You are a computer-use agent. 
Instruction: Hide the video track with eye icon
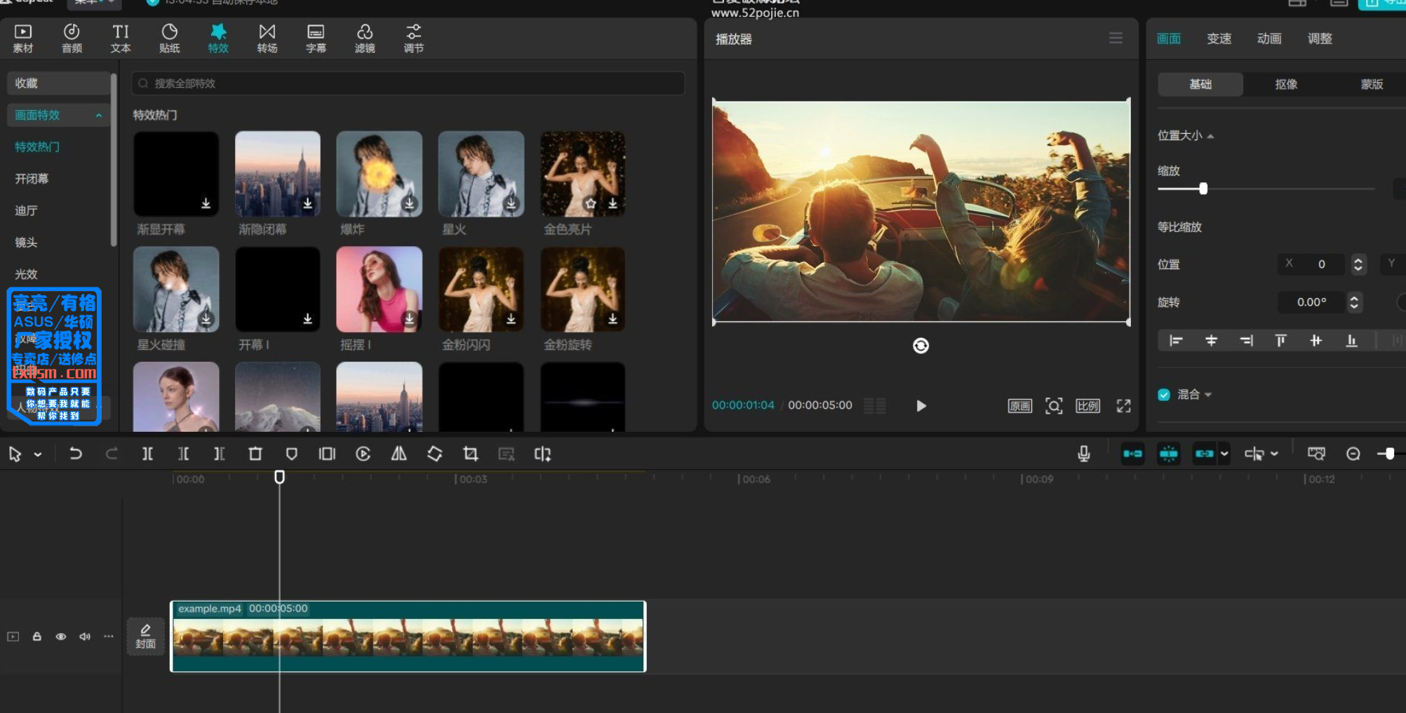click(x=61, y=637)
